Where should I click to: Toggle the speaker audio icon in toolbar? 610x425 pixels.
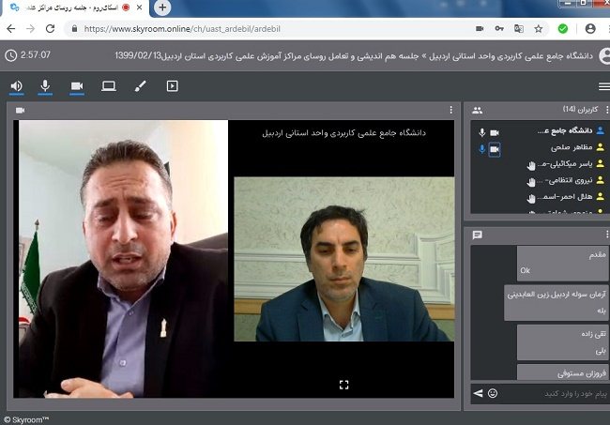(x=16, y=86)
